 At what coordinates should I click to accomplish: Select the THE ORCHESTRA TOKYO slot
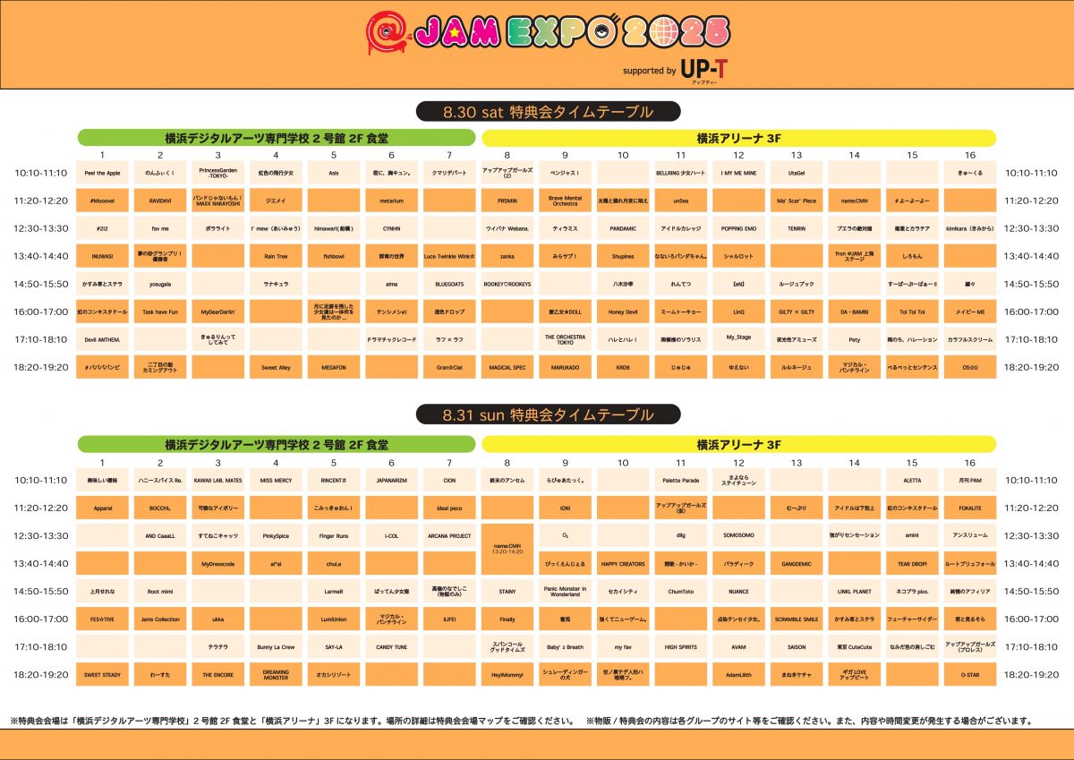565,339
